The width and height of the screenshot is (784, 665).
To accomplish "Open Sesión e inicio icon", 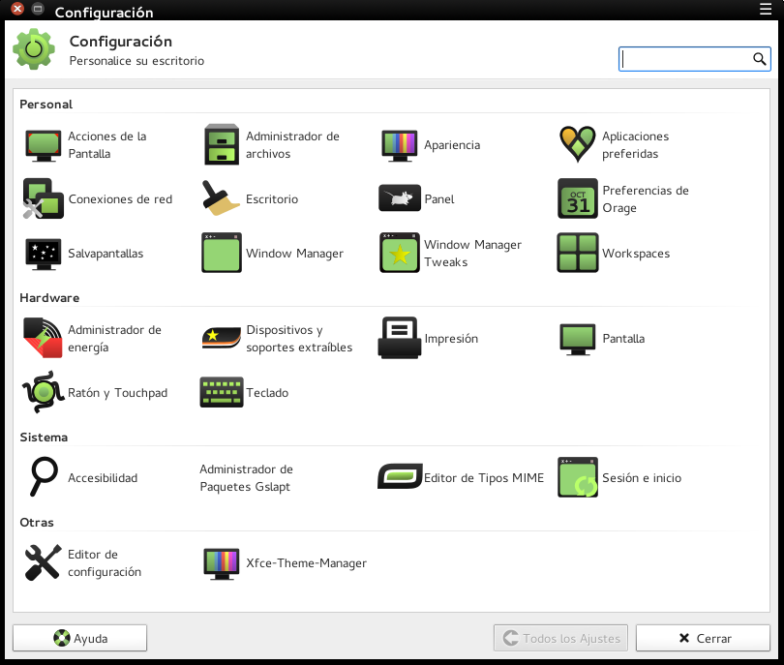I will [578, 477].
